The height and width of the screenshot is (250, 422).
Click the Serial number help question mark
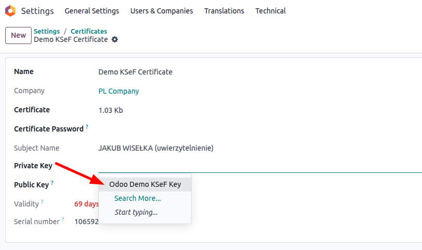click(x=63, y=219)
